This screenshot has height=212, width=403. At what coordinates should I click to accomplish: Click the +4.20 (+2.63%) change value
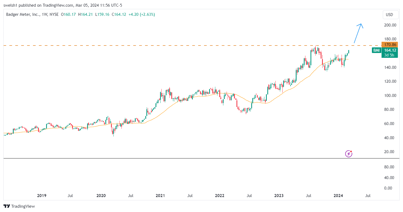click(142, 14)
